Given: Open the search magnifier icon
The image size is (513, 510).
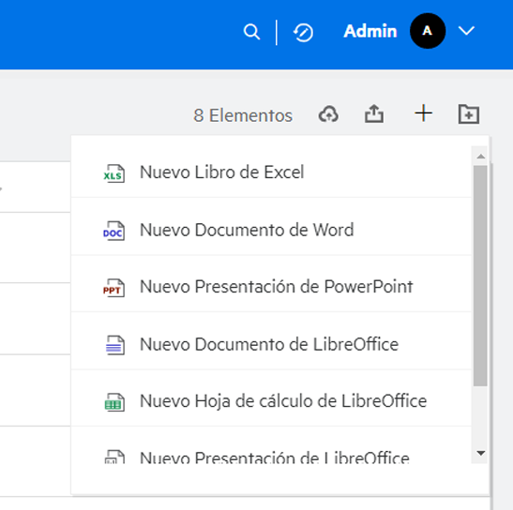Looking at the screenshot, I should coord(251,32).
